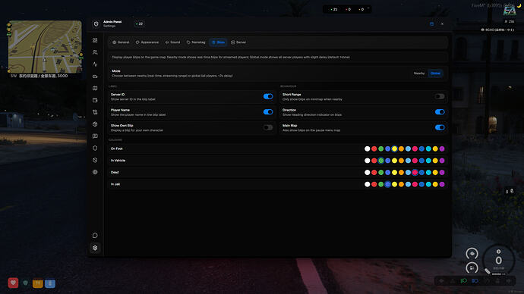Click the yellow hunger HUD icon
Screen dimensions: 524x294
coord(38,283)
